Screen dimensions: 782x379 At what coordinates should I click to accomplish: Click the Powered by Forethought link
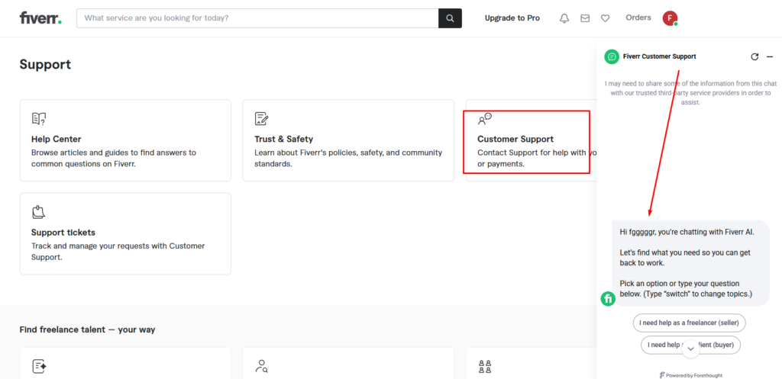(690, 375)
